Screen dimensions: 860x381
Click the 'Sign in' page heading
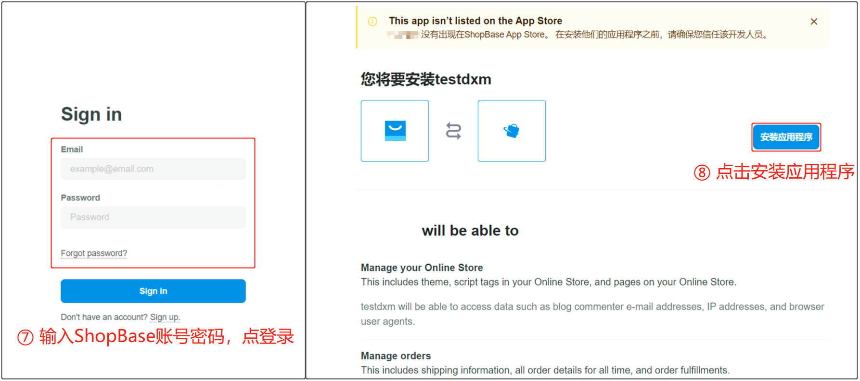(x=91, y=114)
